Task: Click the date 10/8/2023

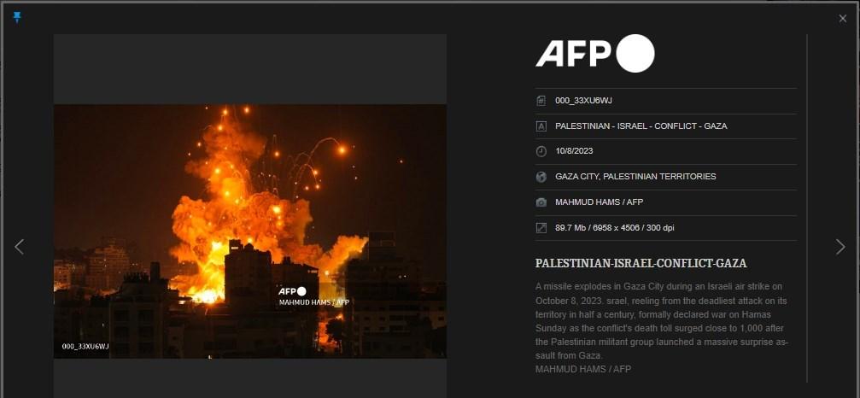Action: coord(574,151)
